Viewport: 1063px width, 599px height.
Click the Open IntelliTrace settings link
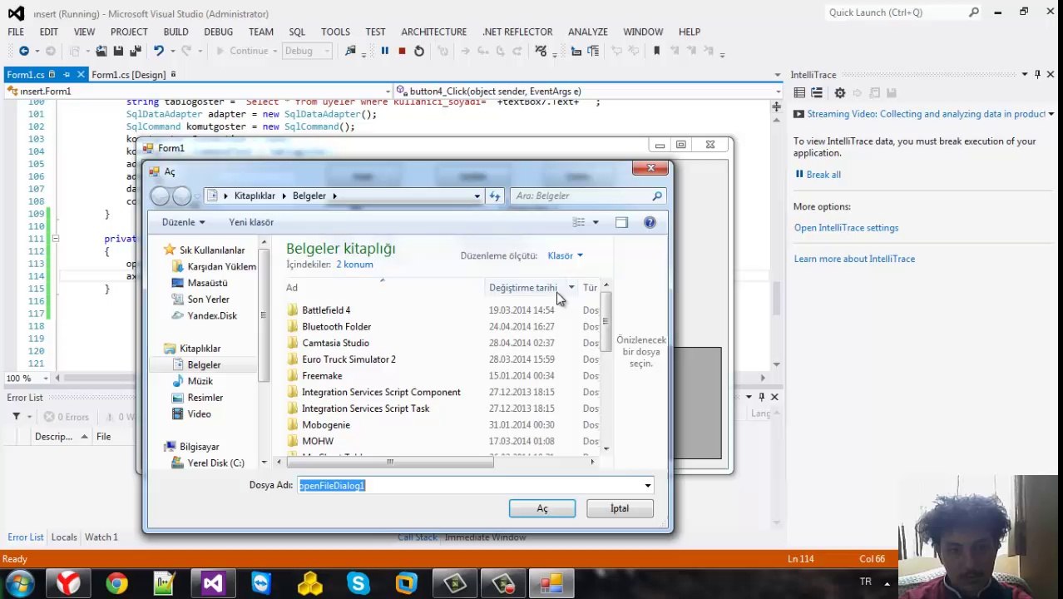point(846,228)
